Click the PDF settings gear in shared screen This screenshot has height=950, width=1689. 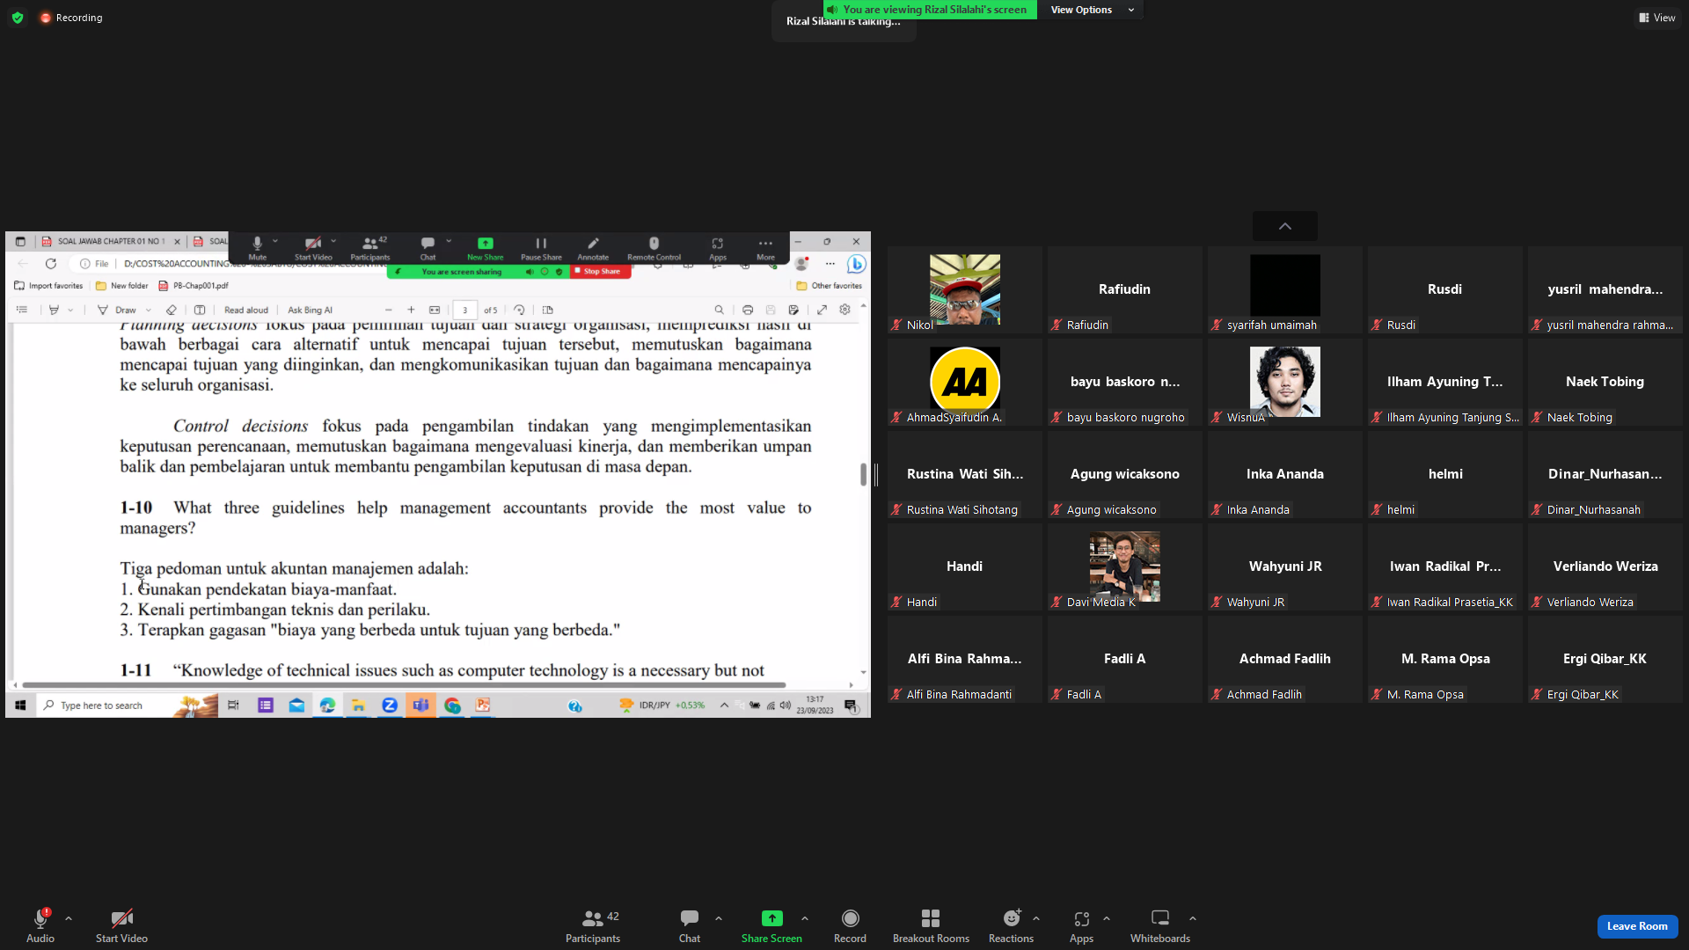tap(844, 310)
